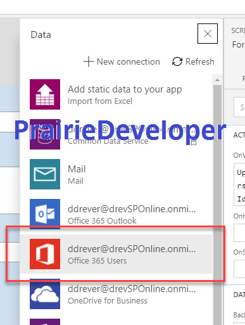
Task: Click the Import from Excel icon
Action: pos(45,94)
